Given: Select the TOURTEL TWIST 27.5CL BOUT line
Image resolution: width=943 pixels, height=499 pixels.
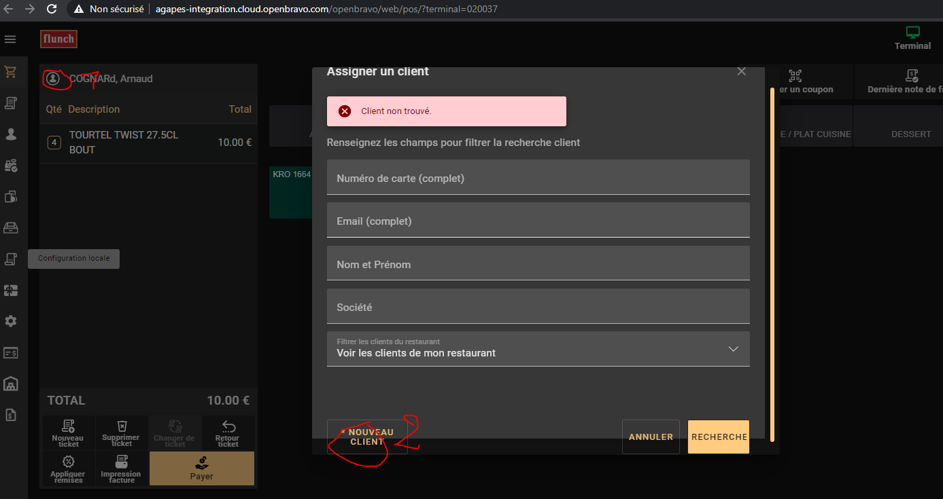Looking at the screenshot, I should pyautogui.click(x=148, y=143).
